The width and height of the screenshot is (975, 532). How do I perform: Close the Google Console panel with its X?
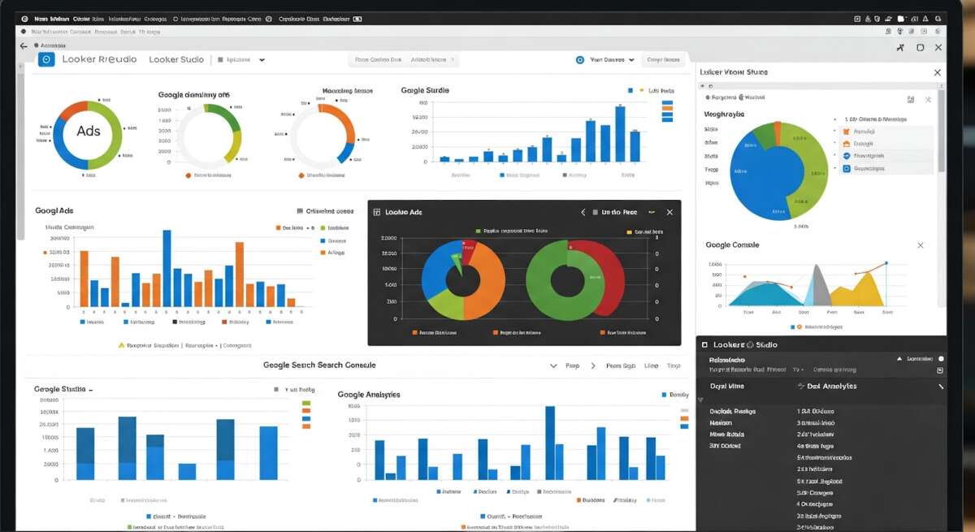(x=921, y=244)
